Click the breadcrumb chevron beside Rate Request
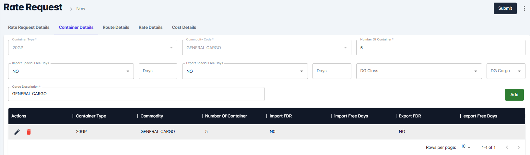Image resolution: width=530 pixels, height=155 pixels. (x=71, y=9)
